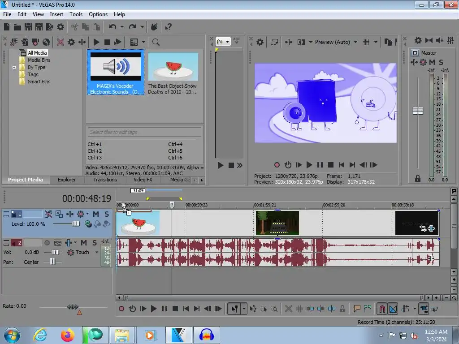The image size is (459, 344).
Task: Select the MAGIX's Vocoder media thumbnail
Action: point(116,73)
